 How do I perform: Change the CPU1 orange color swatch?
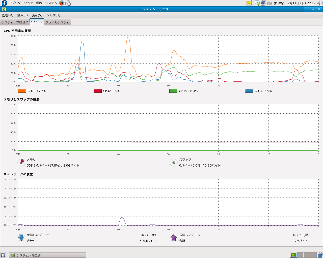tap(22, 91)
